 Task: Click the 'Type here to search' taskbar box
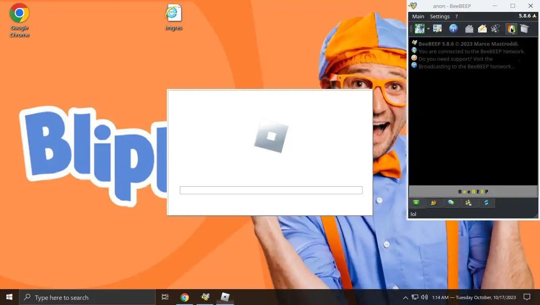tap(87, 297)
